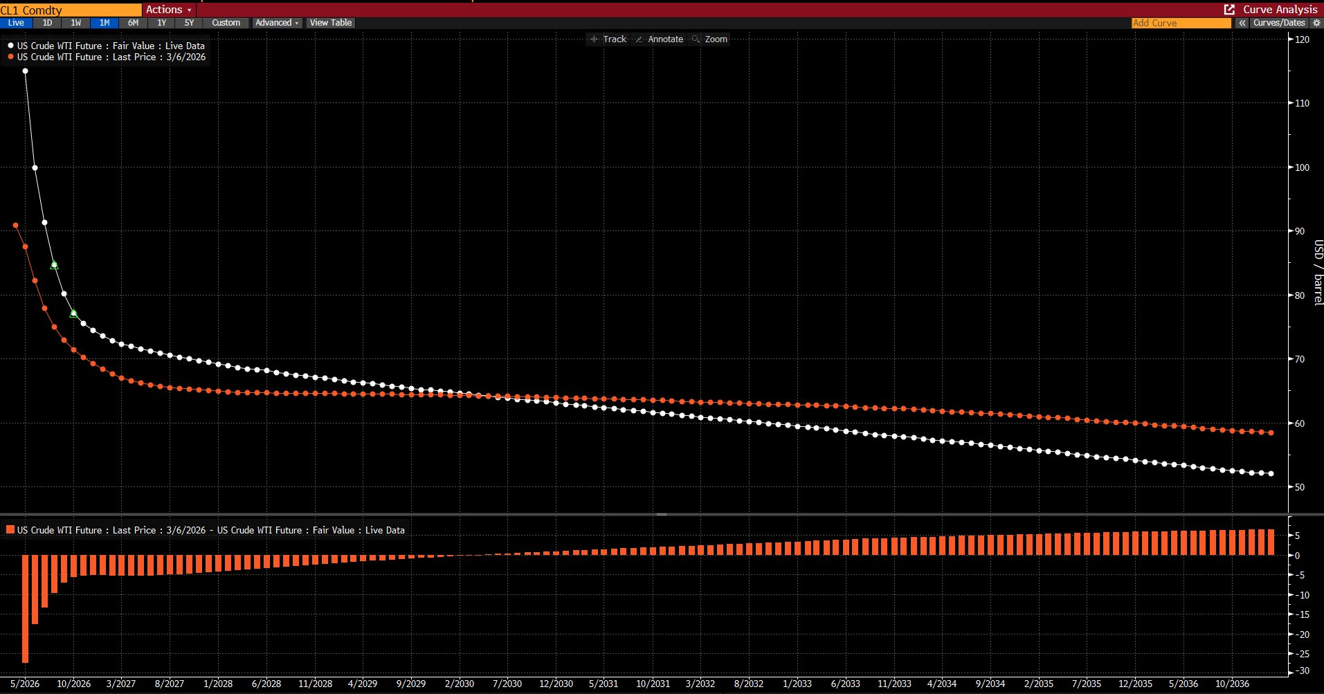Image resolution: width=1324 pixels, height=694 pixels.
Task: Expand the Advanced options dropdown
Action: coord(277,23)
